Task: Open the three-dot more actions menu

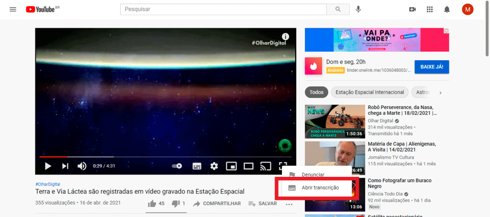Action: 289,204
